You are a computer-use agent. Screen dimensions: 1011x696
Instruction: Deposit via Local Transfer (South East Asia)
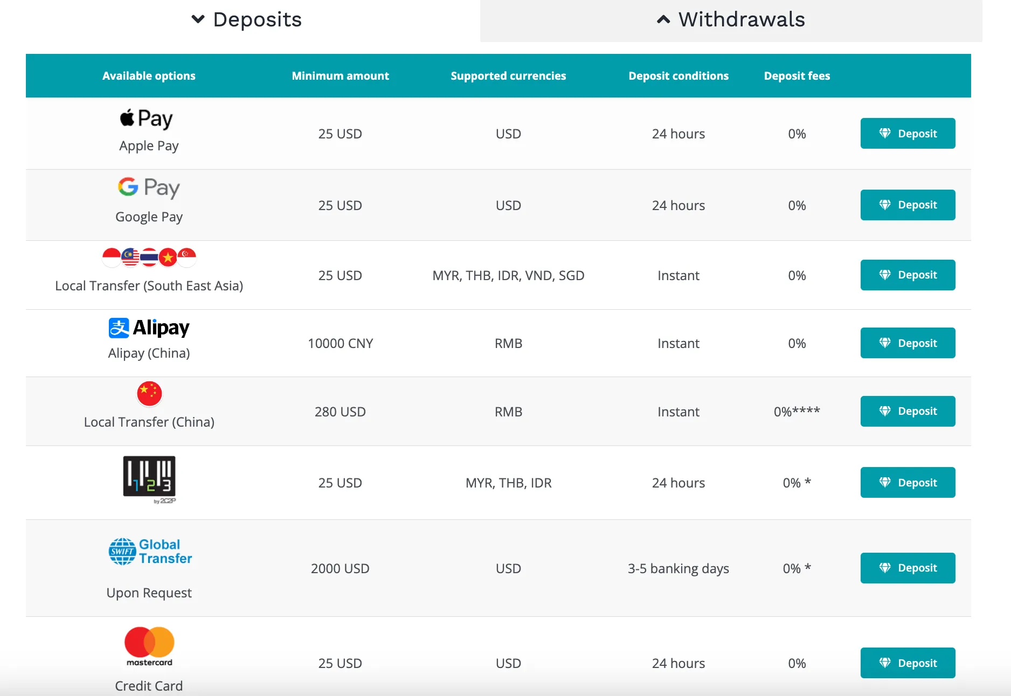click(908, 275)
